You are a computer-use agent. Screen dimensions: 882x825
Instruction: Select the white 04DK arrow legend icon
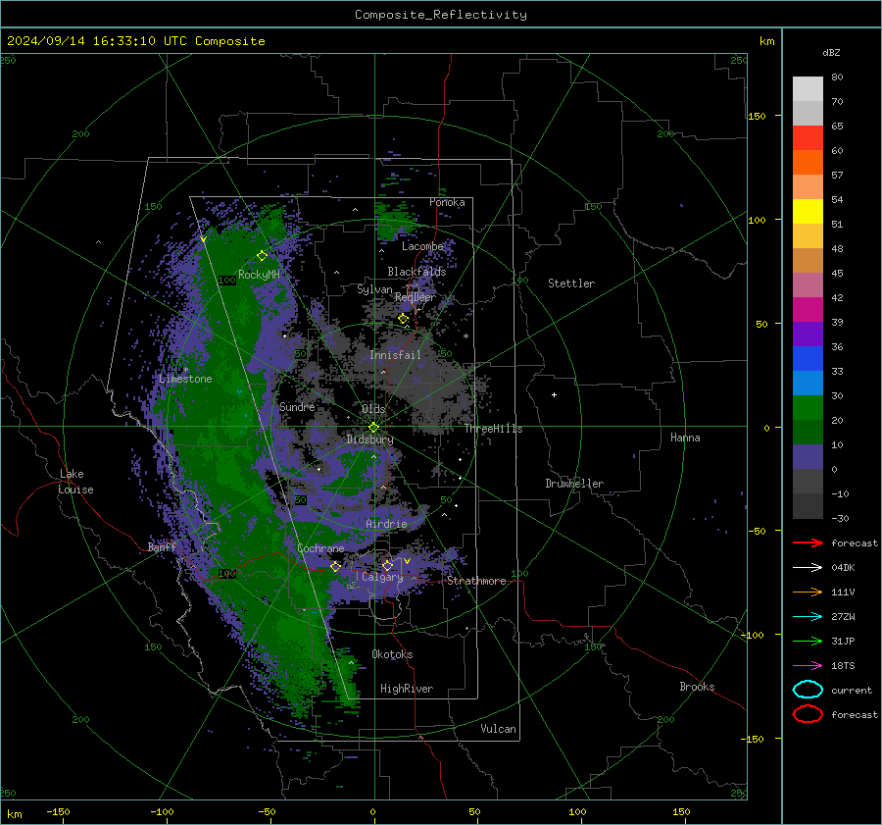point(808,568)
